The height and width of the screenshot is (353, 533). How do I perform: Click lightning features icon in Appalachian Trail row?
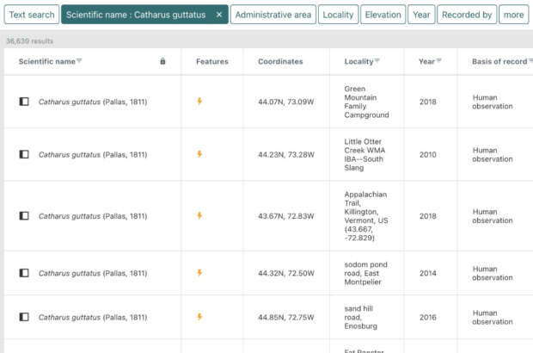[x=199, y=215]
